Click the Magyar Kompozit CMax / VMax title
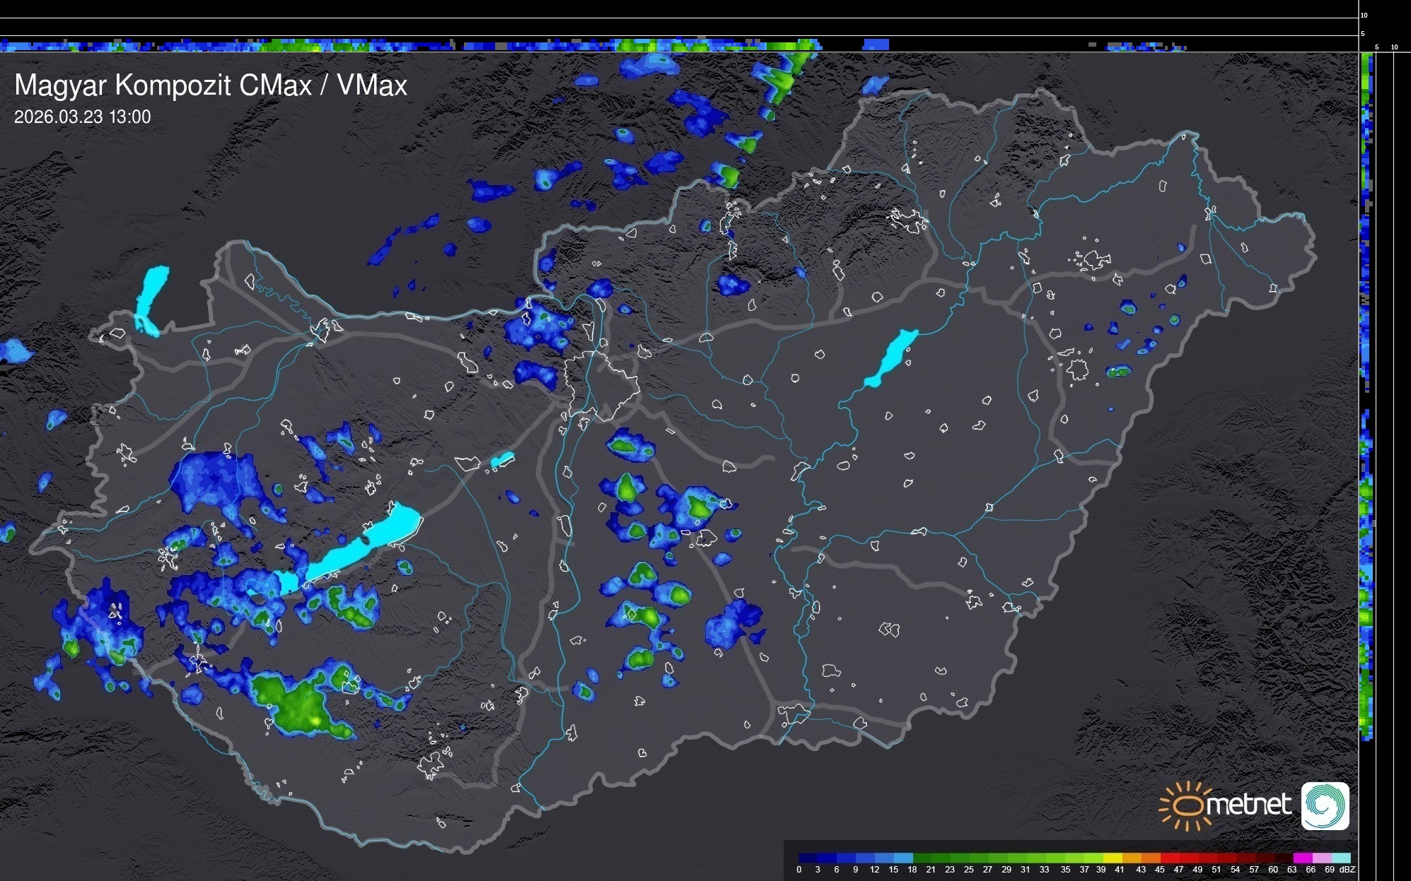 point(211,85)
